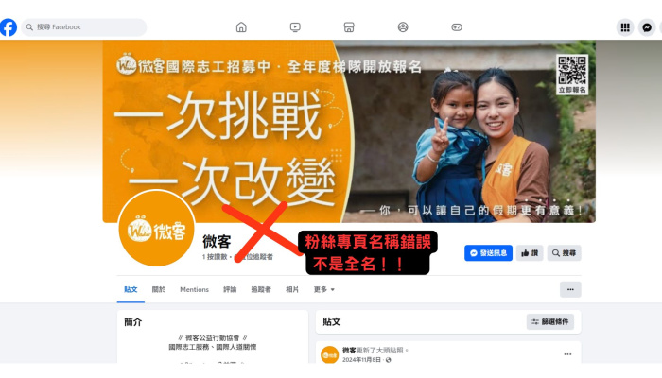Open the post's three-dot options menu

point(567,354)
